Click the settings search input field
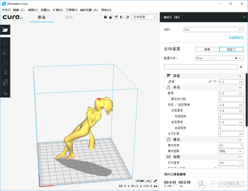Image resolution: width=248 pixels, height=191 pixels. [200, 67]
